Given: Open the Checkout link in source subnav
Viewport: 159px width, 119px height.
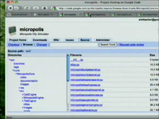Looking at the screenshot, I should pyautogui.click(x=14, y=45).
